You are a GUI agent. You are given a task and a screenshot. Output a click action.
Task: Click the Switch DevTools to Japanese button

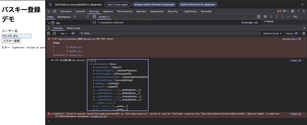[x=198, y=4]
